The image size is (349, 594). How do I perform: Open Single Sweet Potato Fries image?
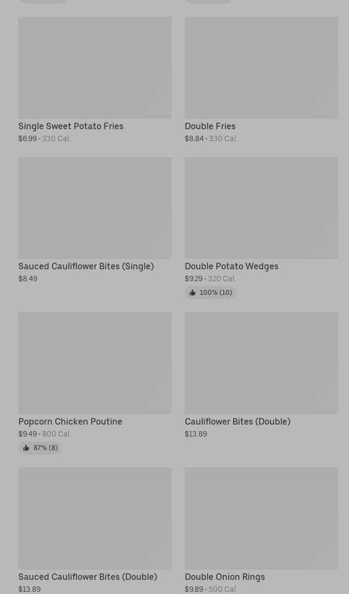point(95,67)
